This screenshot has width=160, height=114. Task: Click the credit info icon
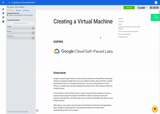tap(146, 7)
